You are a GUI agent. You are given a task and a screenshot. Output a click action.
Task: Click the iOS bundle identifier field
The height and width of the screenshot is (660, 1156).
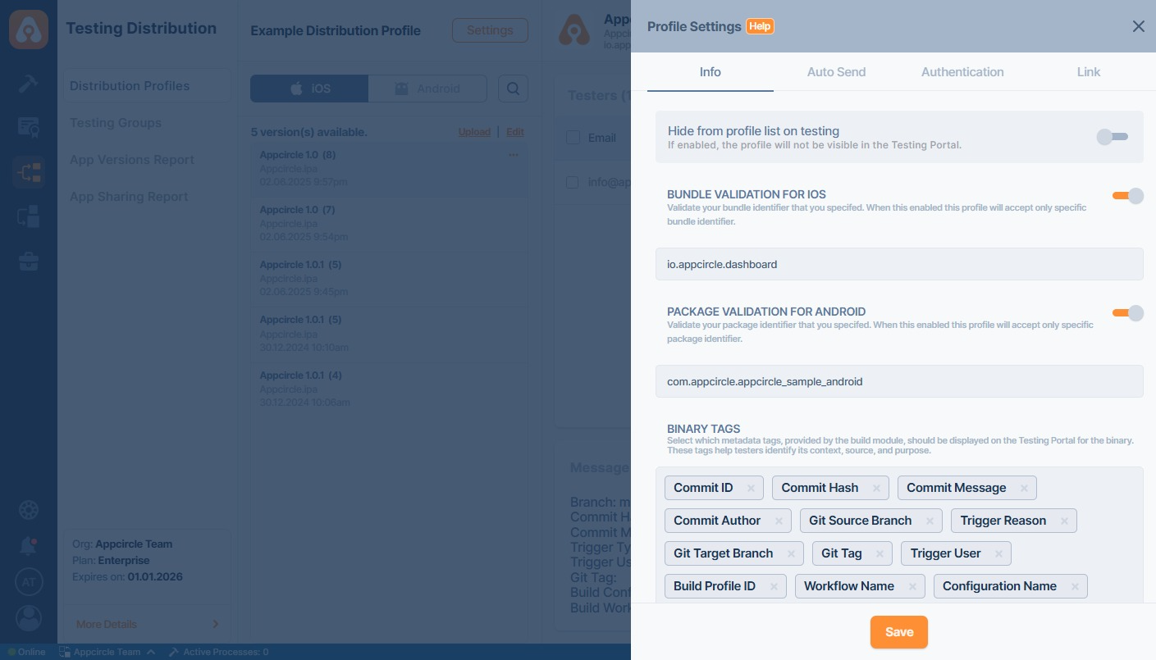(x=898, y=264)
